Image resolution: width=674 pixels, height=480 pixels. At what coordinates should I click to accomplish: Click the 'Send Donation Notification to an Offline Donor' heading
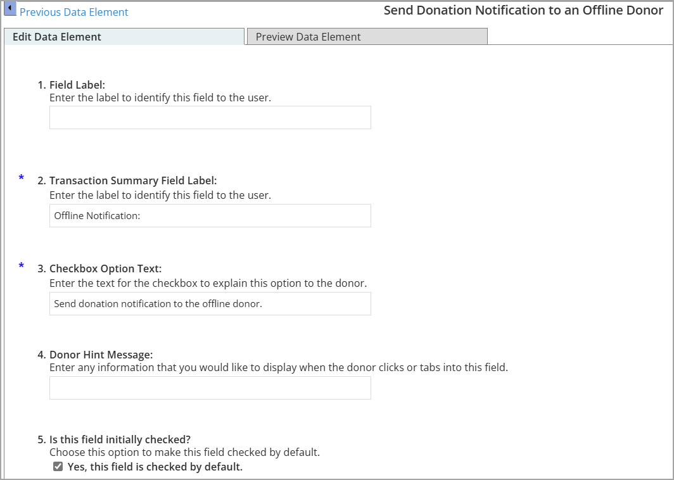[x=523, y=10]
